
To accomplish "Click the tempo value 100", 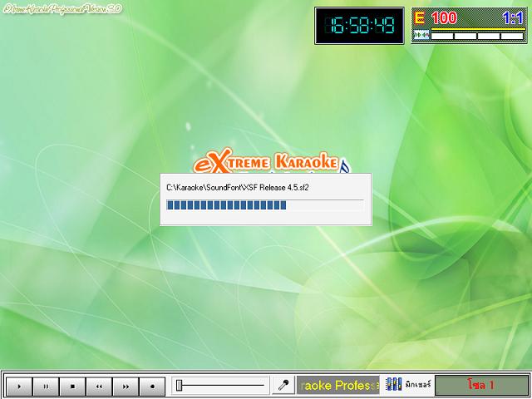I will coord(444,17).
